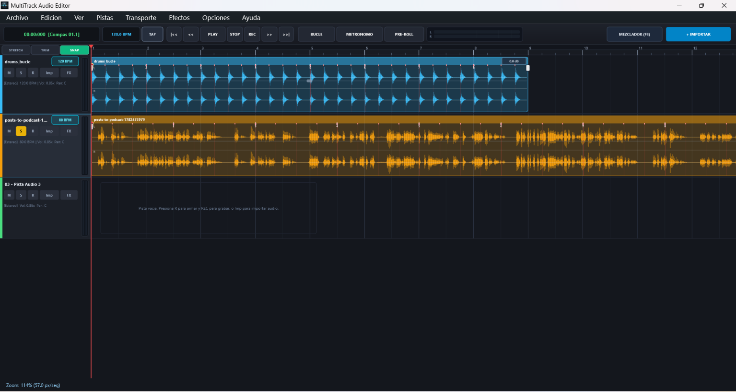Image resolution: width=736 pixels, height=392 pixels.
Task: Rewind using the << transport button
Action: (x=191, y=35)
